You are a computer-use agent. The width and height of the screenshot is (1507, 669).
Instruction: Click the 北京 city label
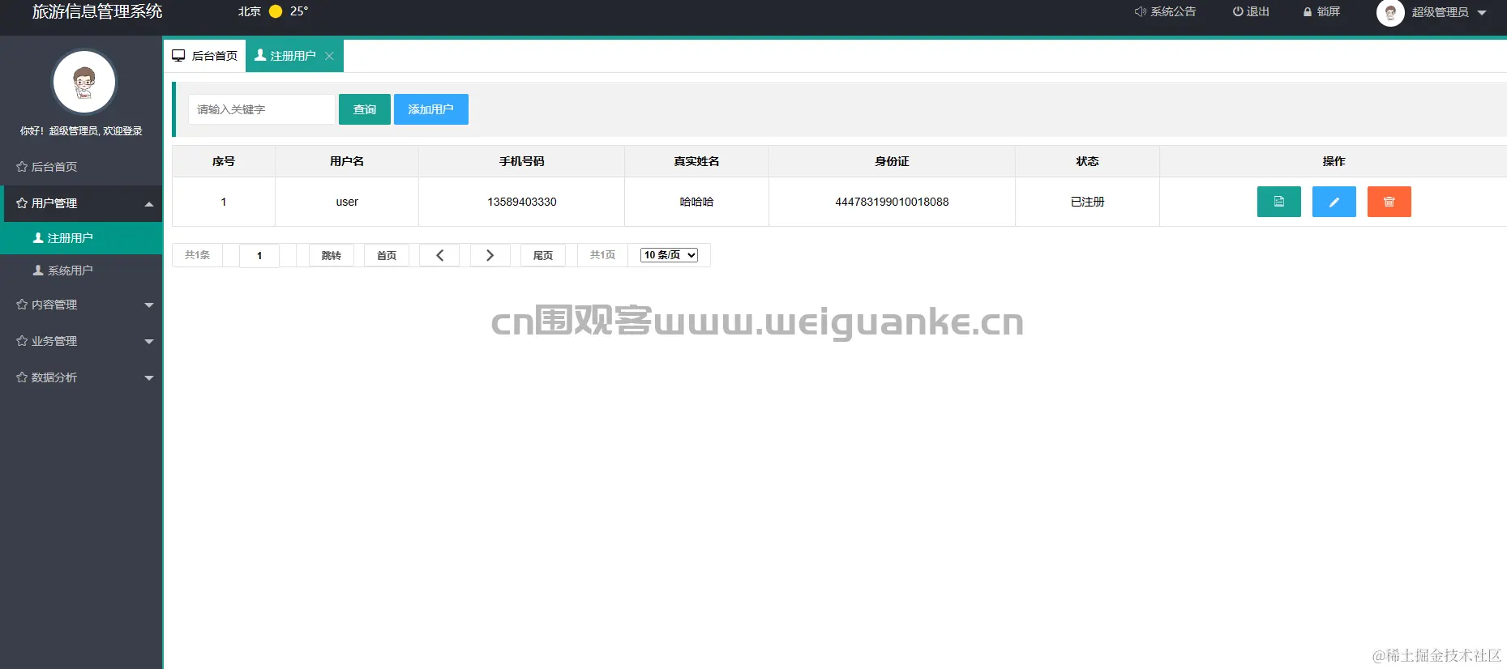(250, 11)
